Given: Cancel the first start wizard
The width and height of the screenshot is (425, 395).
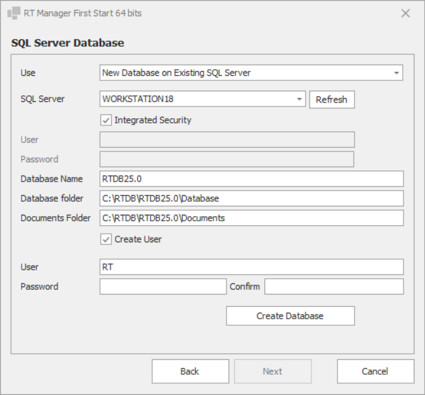Looking at the screenshot, I should click(375, 371).
